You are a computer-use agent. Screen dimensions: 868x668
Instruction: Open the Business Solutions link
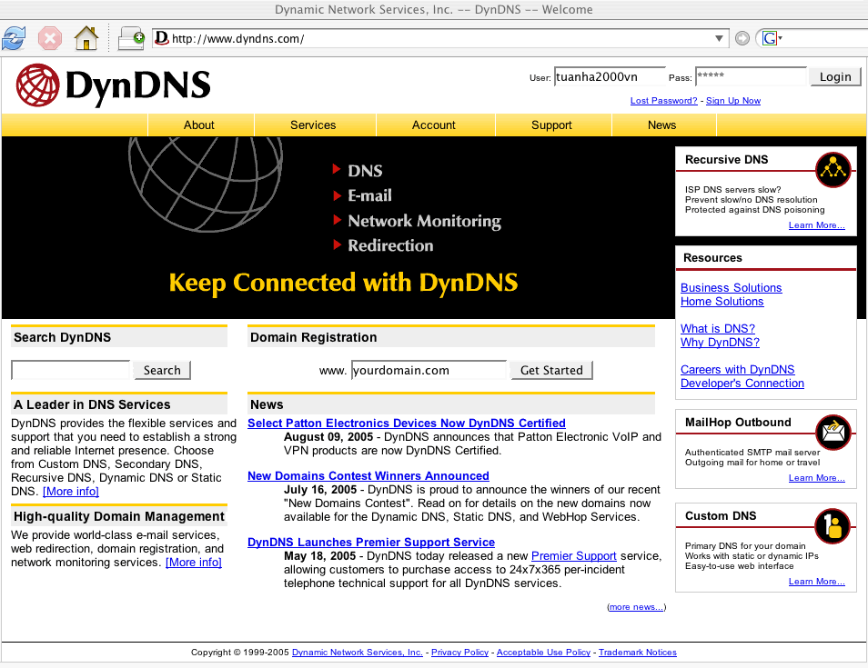pyautogui.click(x=731, y=288)
